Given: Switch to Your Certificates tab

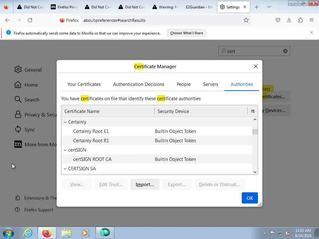Looking at the screenshot, I should click(84, 84).
